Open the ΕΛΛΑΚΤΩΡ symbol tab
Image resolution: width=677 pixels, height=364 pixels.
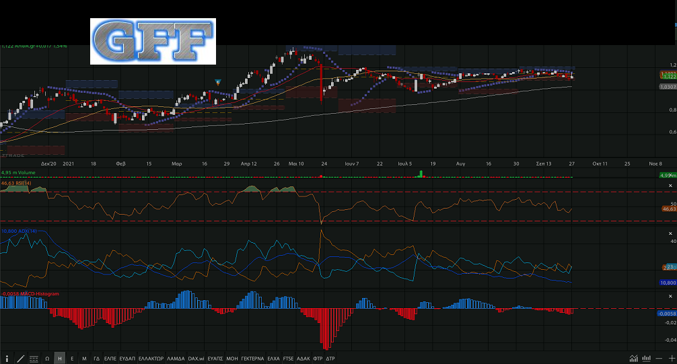pyautogui.click(x=151, y=359)
